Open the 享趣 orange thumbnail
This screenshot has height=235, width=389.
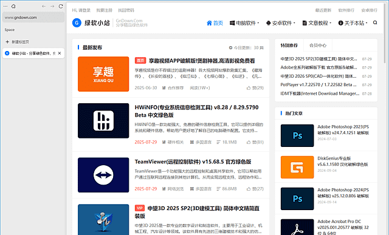pyautogui.click(x=103, y=74)
